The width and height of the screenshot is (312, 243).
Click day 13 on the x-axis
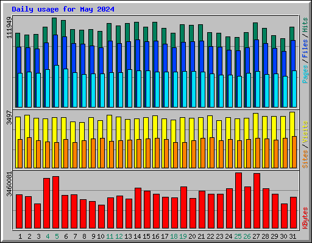click(x=128, y=236)
